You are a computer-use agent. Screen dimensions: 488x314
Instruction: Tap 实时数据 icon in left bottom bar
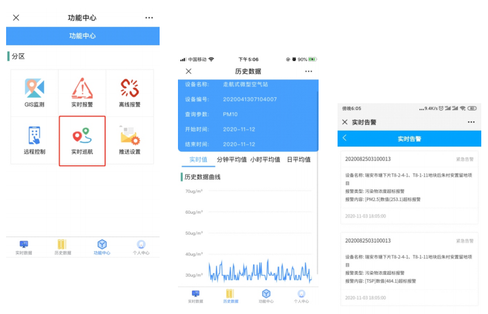(24, 247)
